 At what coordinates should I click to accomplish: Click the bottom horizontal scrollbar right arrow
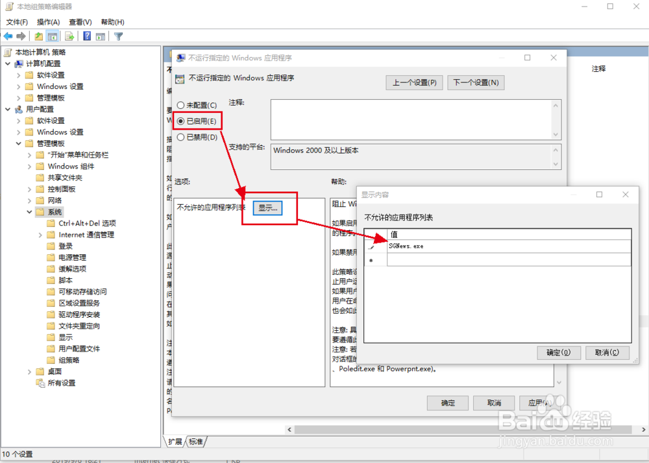coord(644,430)
